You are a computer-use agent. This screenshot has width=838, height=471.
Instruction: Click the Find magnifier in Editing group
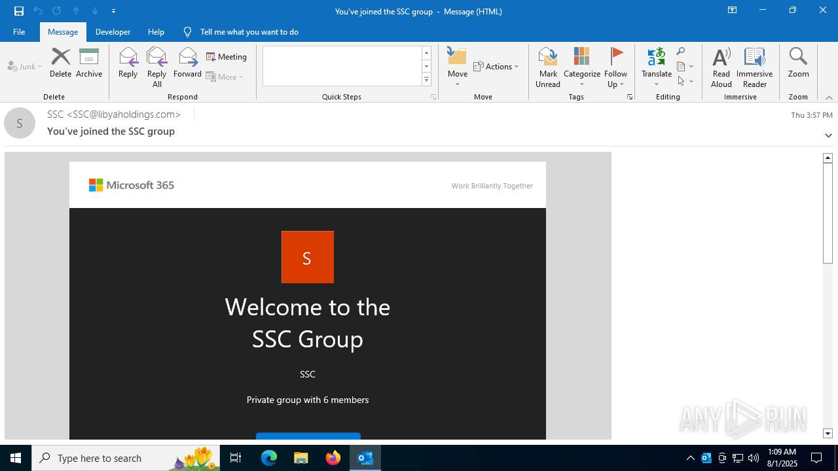[x=681, y=52]
